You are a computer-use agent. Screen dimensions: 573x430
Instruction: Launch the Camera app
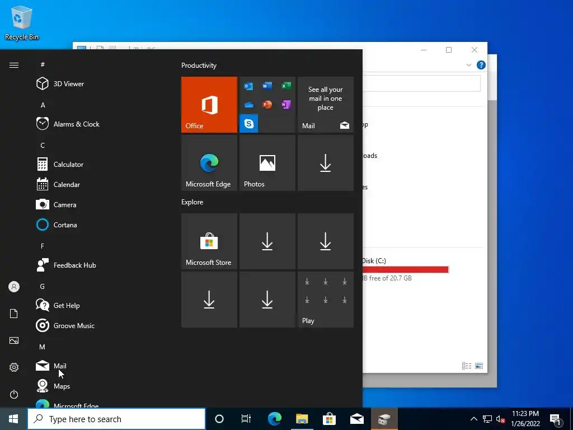point(57,205)
